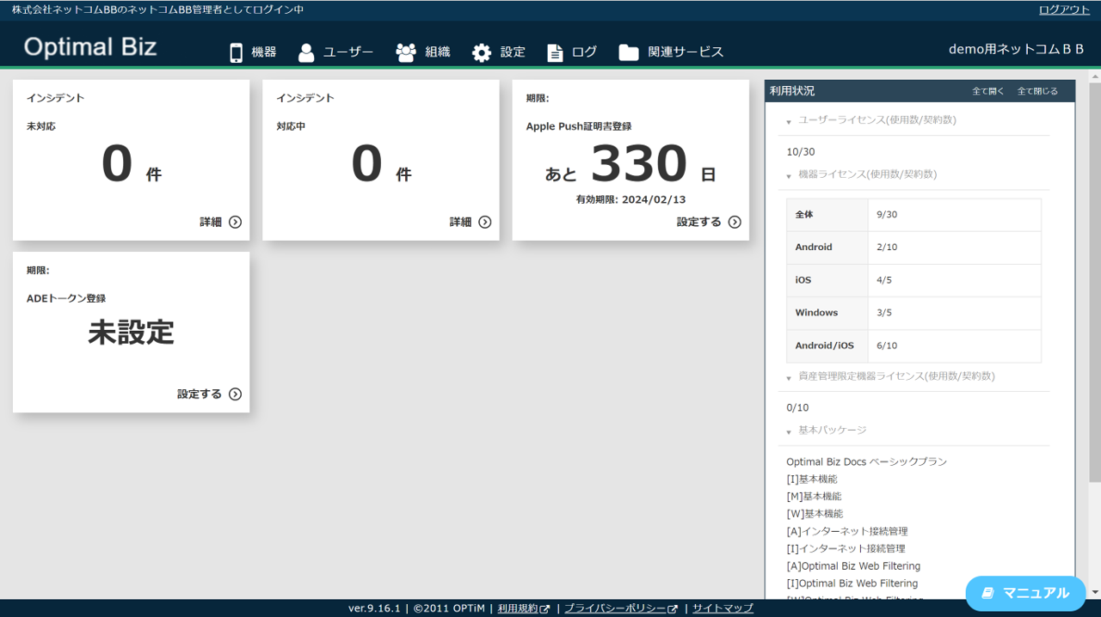1101x617 pixels.
Task: Open 詳細 for 対応中 incidents
Action: point(471,222)
